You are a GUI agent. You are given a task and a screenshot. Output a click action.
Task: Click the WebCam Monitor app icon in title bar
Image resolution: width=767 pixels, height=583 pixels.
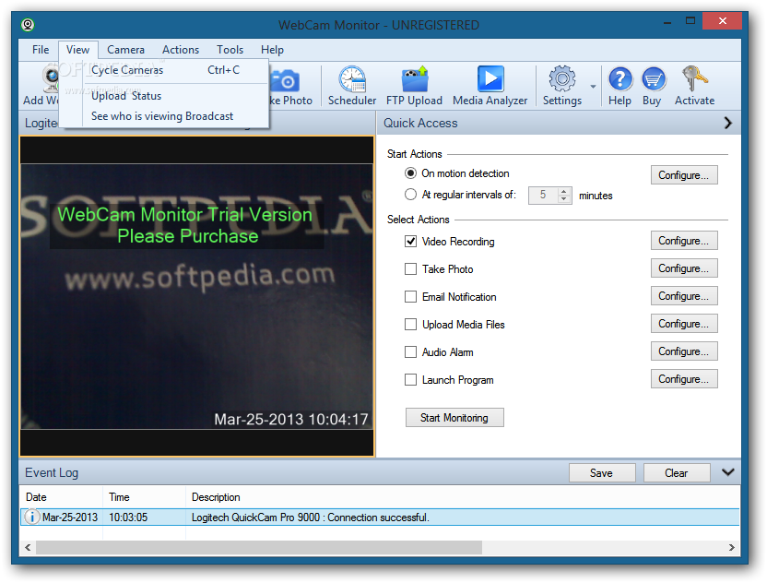point(28,25)
